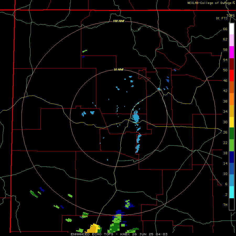Click the cyan legend segment above TH
236x236 pixels.
(x=232, y=192)
